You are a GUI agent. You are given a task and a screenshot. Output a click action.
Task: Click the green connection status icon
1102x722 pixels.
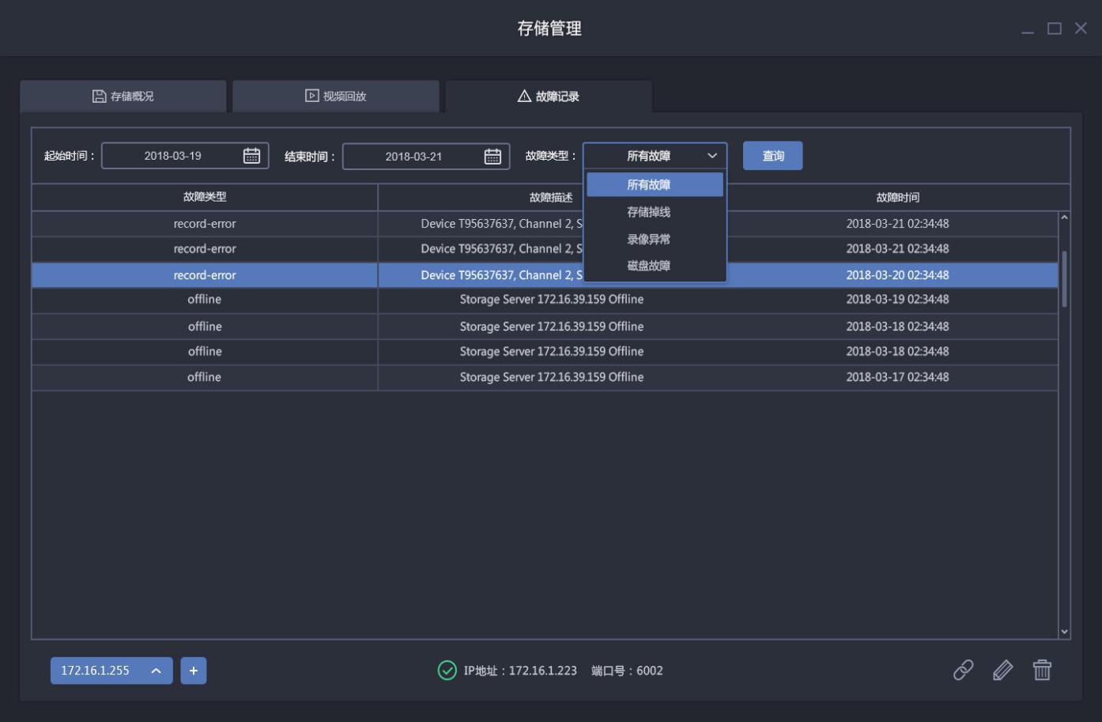[447, 671]
